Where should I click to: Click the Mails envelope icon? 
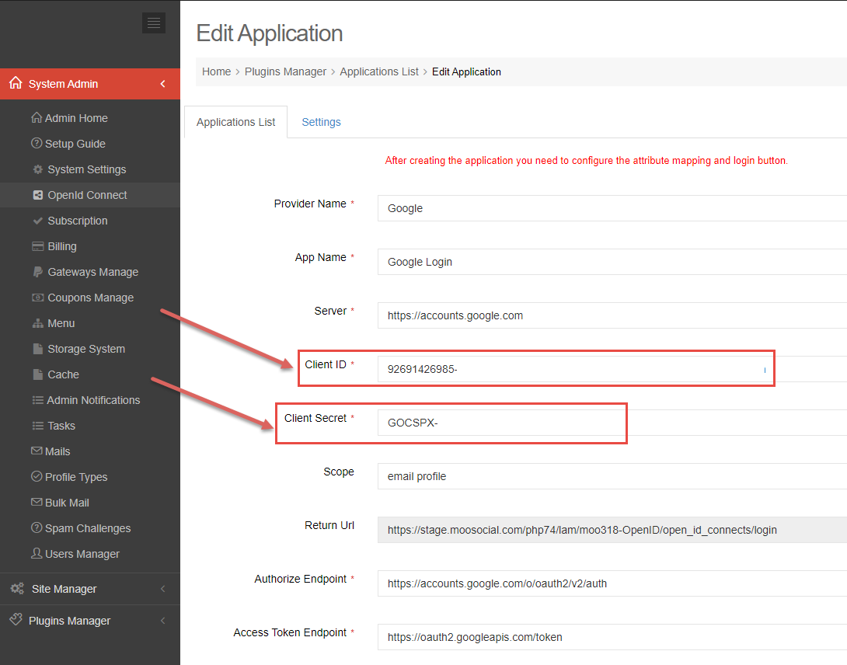point(37,451)
